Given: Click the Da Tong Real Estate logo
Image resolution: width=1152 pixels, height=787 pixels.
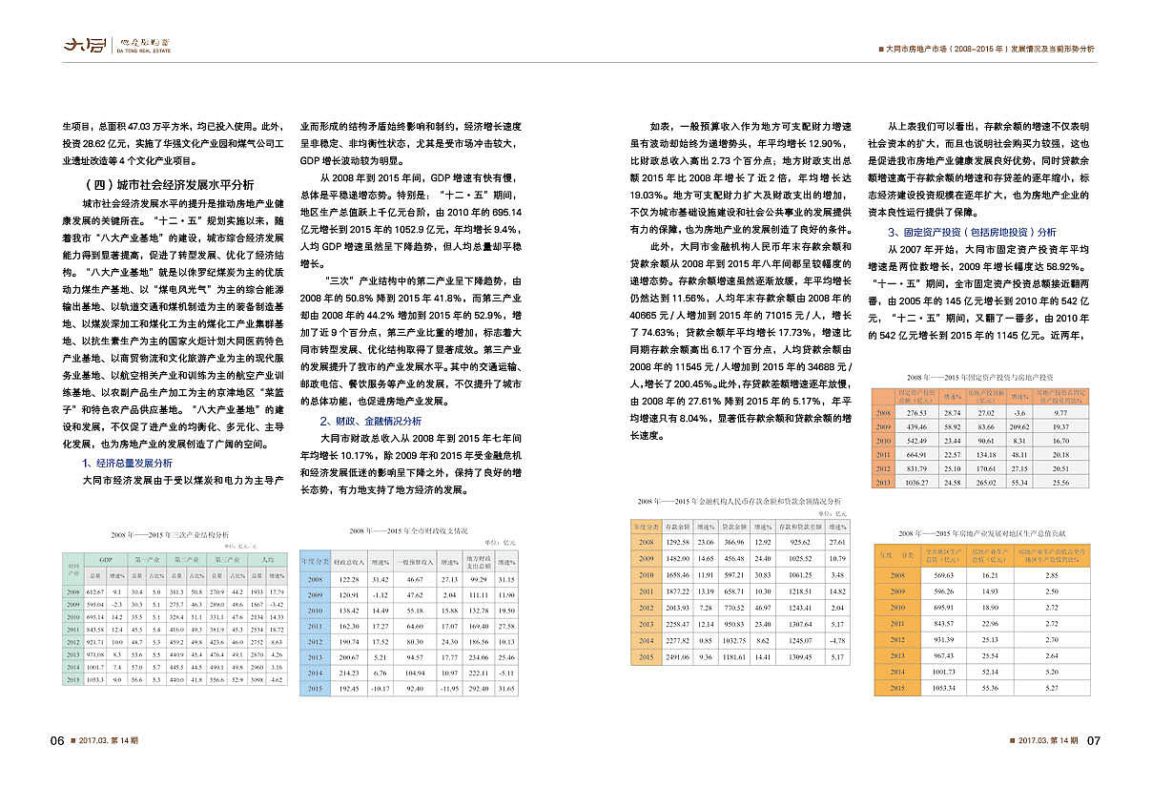Looking at the screenshot, I should [x=116, y=44].
